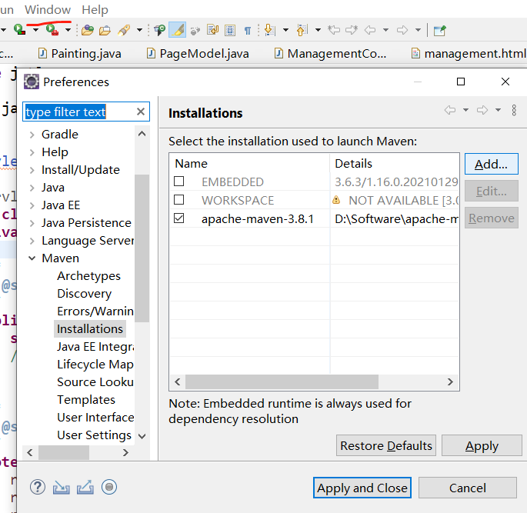Click the Toggle Word Wrap icon
The width and height of the screenshot is (527, 513).
[212, 30]
